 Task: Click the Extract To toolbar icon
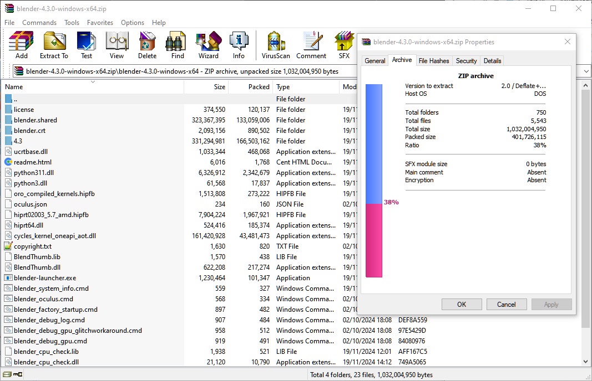54,45
